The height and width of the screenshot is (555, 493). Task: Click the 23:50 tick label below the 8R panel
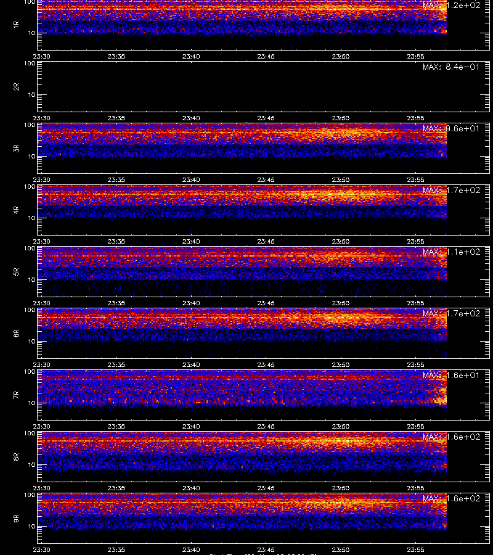[341, 488]
